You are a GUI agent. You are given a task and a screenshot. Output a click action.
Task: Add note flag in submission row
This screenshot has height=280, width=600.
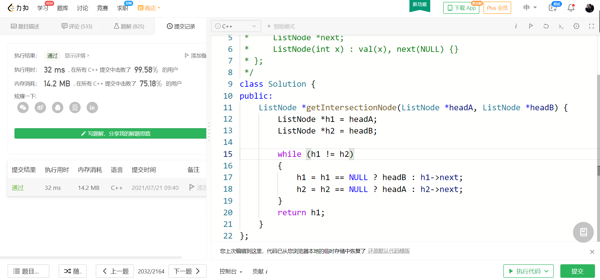click(x=192, y=187)
